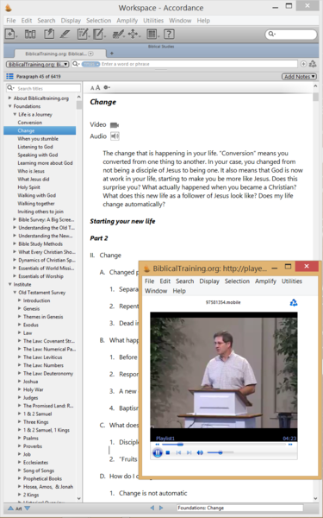Open the Add Notes dropdown
This screenshot has height=518, width=323.
(x=299, y=77)
